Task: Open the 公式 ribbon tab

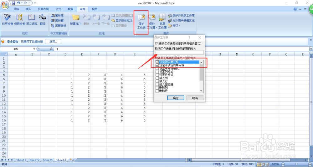Action: tap(58, 9)
